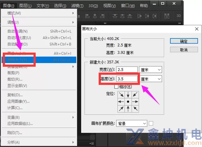
Task: Open the 滤镜(T) menu
Action: pyautogui.click(x=77, y=6)
